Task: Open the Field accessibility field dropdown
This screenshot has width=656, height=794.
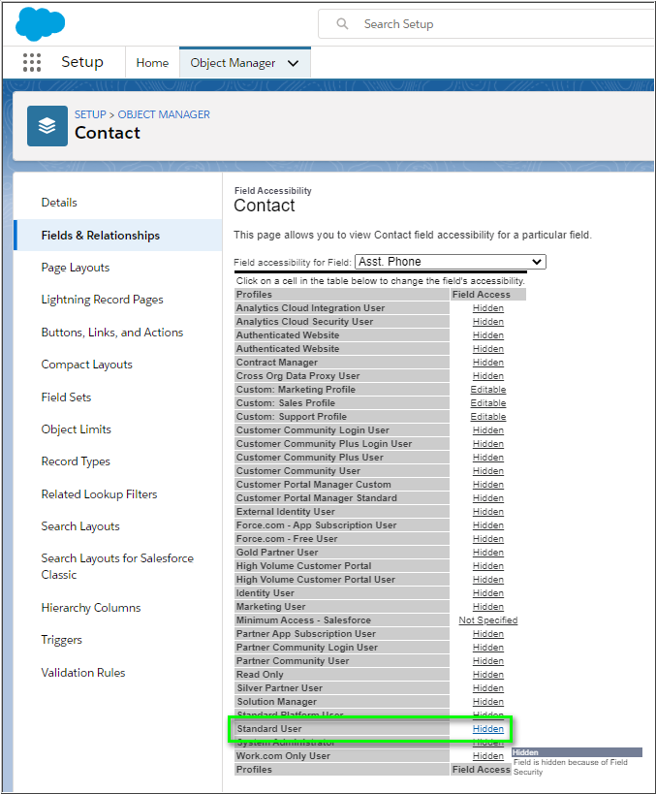Action: coord(451,262)
